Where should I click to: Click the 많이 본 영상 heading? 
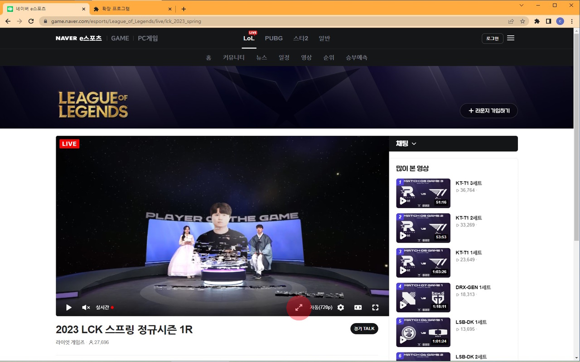pos(412,168)
